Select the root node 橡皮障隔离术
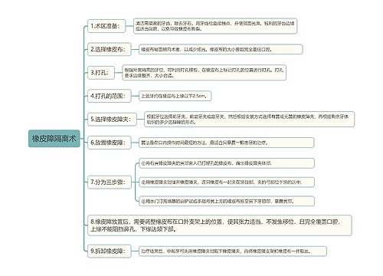The image size is (383, 276). click(54, 139)
